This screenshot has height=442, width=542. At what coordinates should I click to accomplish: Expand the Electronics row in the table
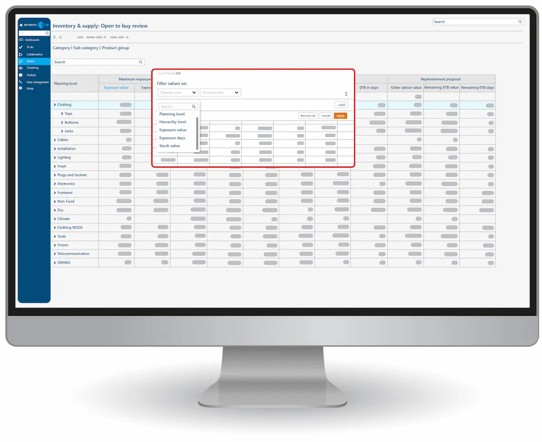click(55, 184)
